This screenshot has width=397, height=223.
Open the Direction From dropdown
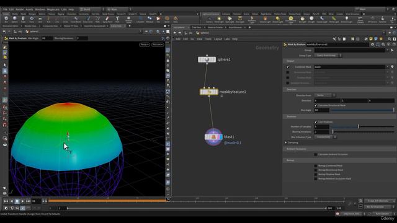[x=325, y=95]
